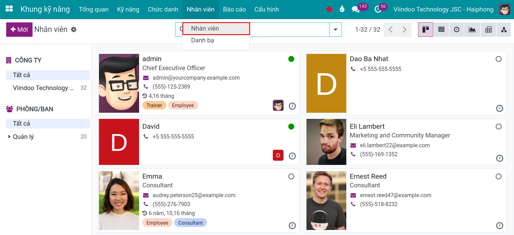
Task: Open activity clock on admin card
Action: (x=292, y=106)
